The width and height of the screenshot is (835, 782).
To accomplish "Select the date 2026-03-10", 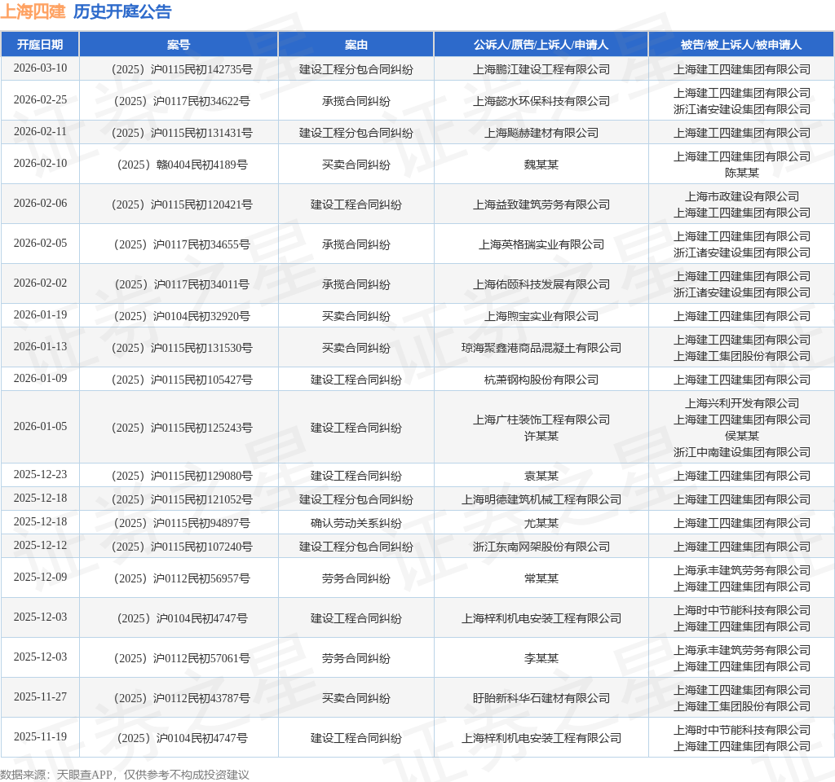I will 40,68.
